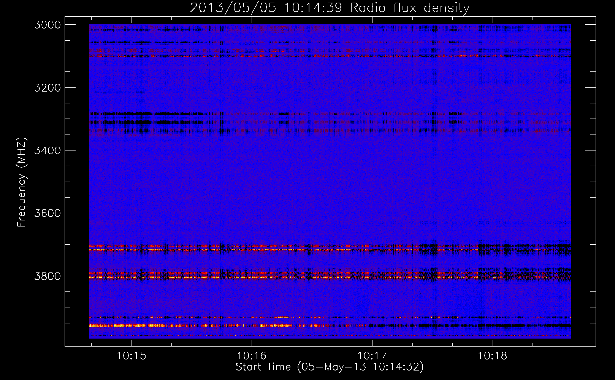Click the 'Frequency (MHZ)' vertical axis title
The image size is (615, 380).
coord(22,182)
